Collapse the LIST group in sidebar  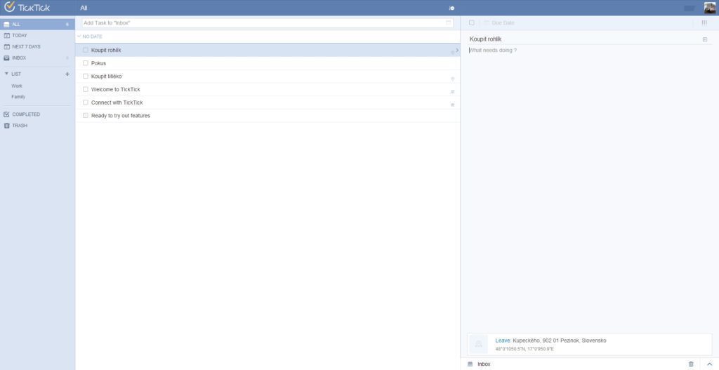pyautogui.click(x=7, y=74)
